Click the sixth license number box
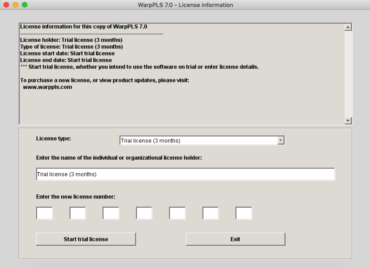Viewport: 370px width, 268px height. point(211,213)
